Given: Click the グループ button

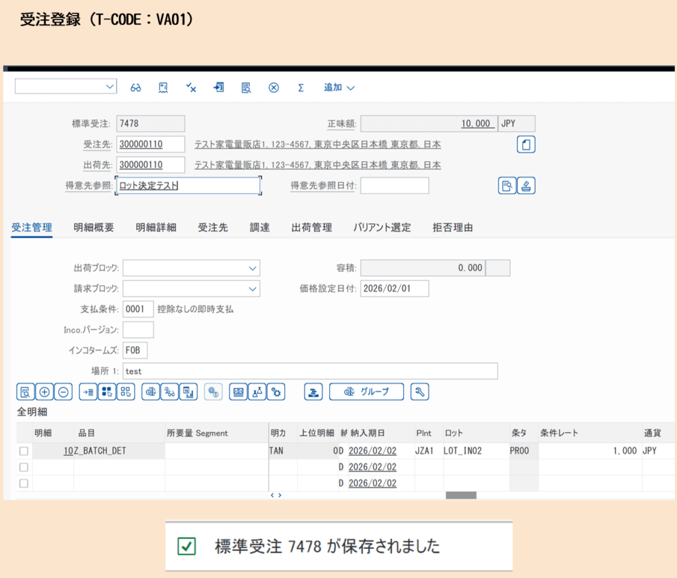Looking at the screenshot, I should point(366,392).
